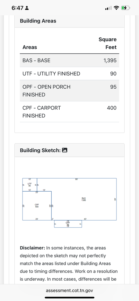Tap the BAS 1395 label in sketch

(84, 199)
